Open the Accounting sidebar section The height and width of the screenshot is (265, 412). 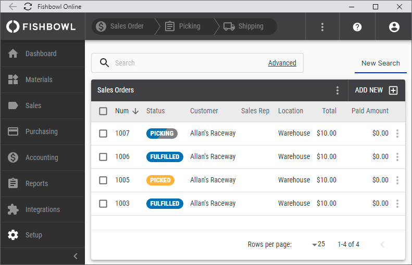pyautogui.click(x=43, y=157)
